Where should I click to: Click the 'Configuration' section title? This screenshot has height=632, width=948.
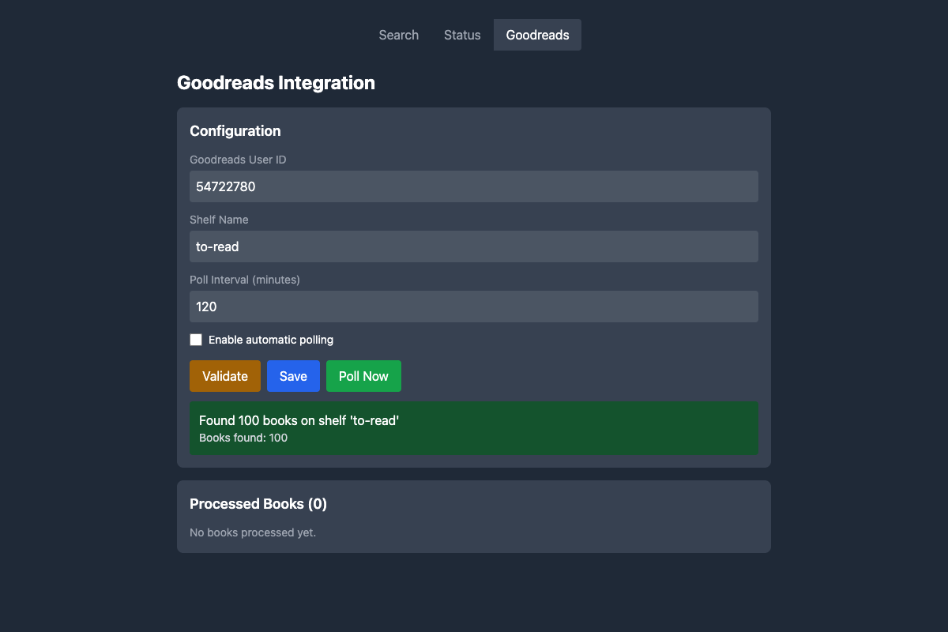click(x=235, y=131)
